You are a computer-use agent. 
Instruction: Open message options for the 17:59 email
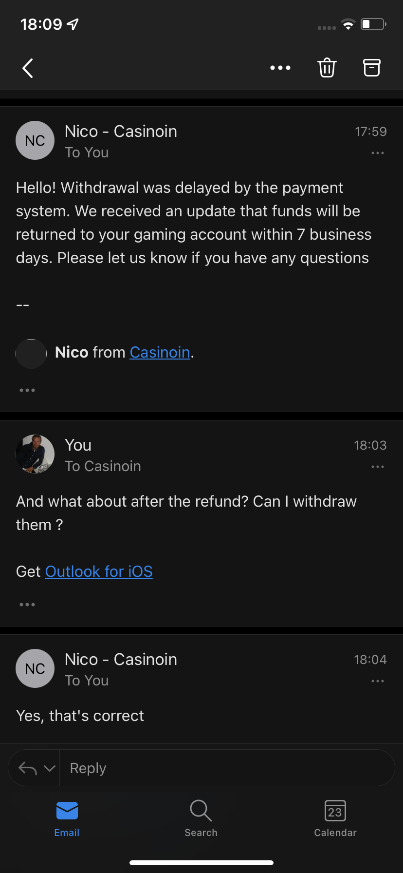coord(378,153)
